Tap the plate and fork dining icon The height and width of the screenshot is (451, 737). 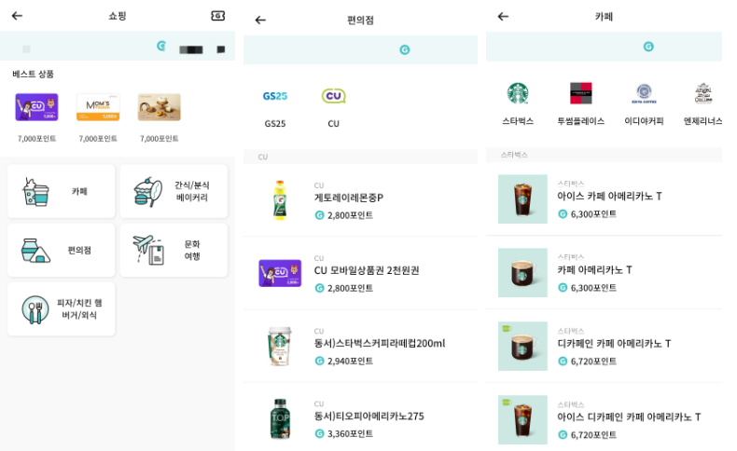click(35, 309)
